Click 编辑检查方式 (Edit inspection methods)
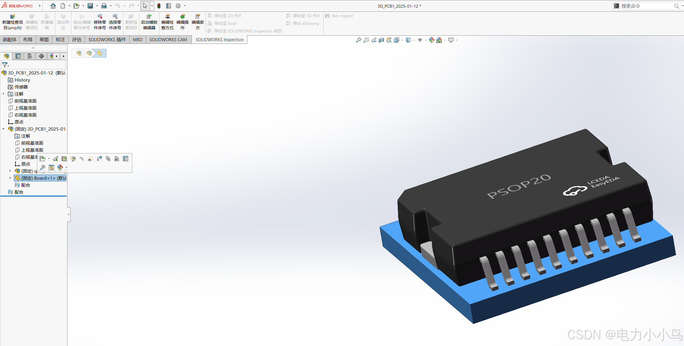This screenshot has width=684, height=346. (167, 22)
